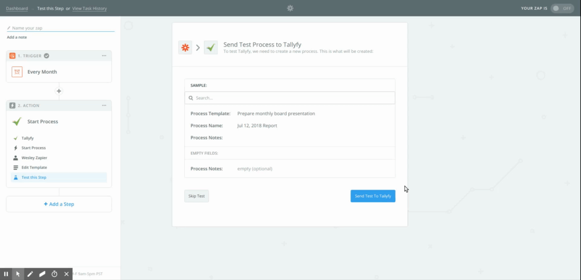
Task: Select the empty (optional) value
Action: 255,169
